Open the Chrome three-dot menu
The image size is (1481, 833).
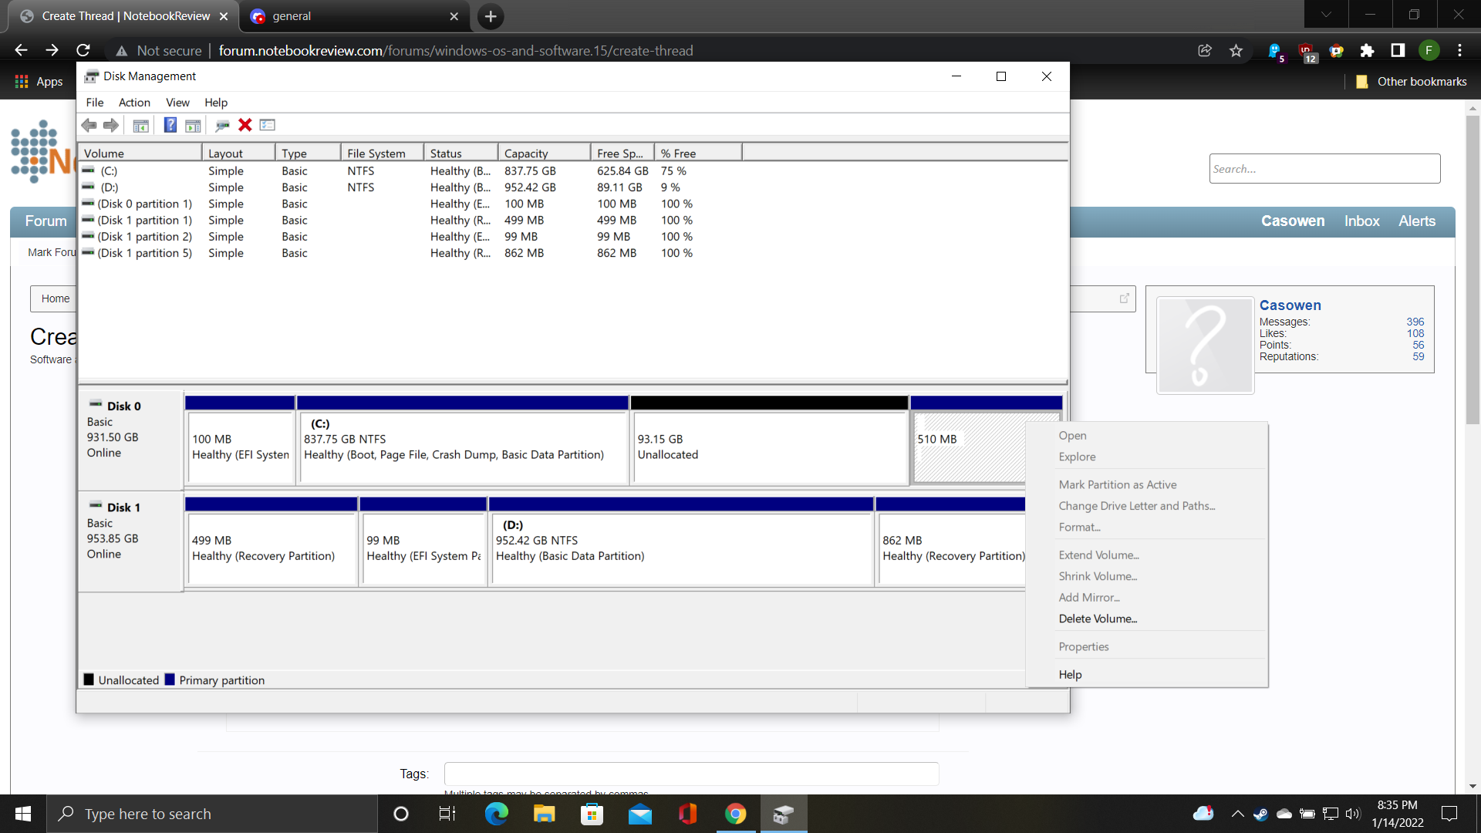click(x=1459, y=50)
